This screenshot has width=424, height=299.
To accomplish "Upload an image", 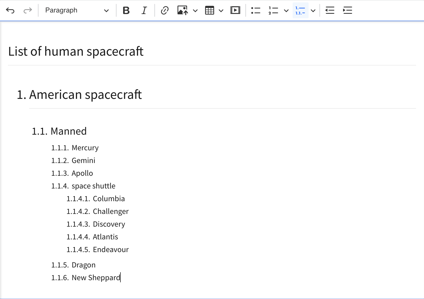I will (183, 10).
